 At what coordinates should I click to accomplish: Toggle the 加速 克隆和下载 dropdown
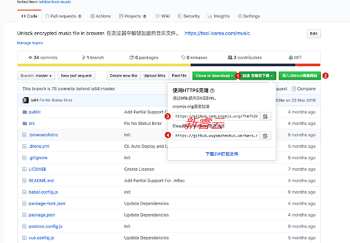[x=258, y=75]
